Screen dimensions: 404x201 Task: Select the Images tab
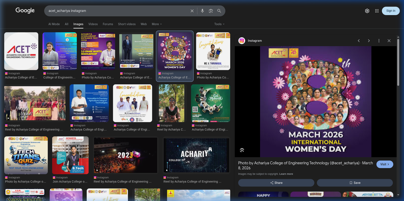pyautogui.click(x=78, y=24)
